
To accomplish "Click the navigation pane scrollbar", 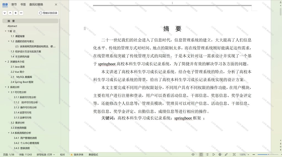I will tap(59, 61).
